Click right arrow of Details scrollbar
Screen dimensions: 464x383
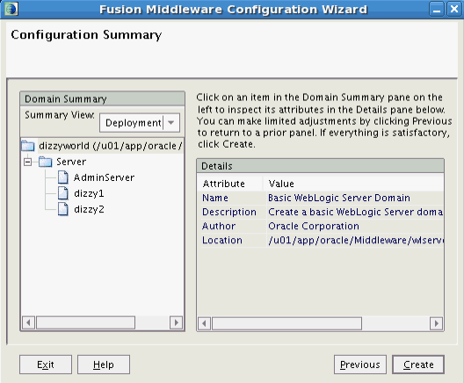[436, 323]
